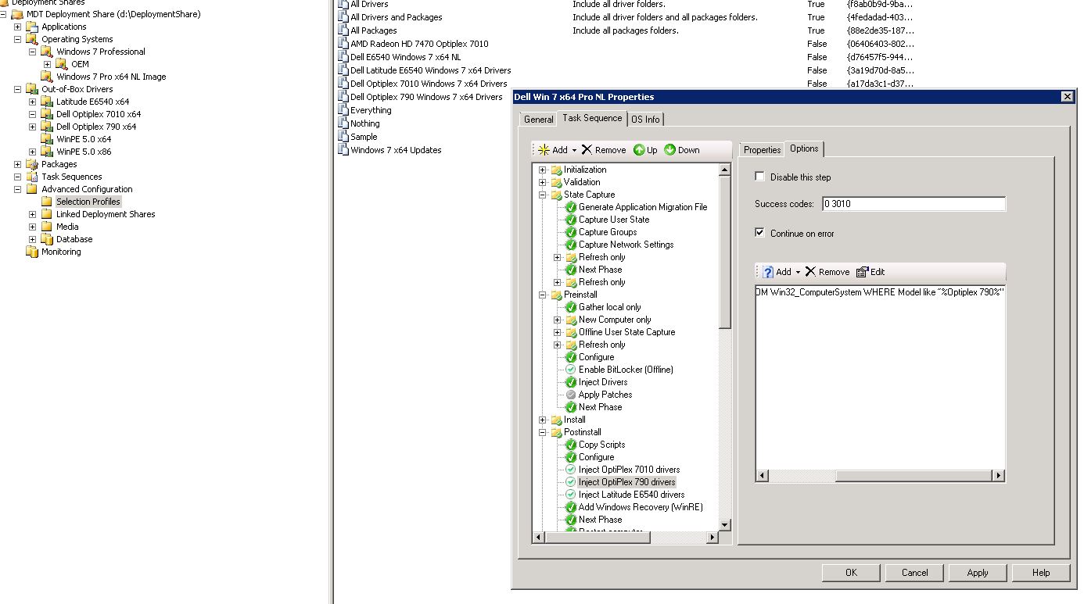
Task: Close the Dell Win 7 x64 Pro NL Properties dialog
Action: tap(1067, 97)
